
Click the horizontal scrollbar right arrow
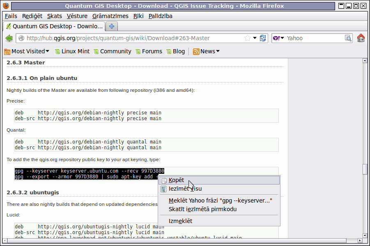pyautogui.click(x=360, y=241)
